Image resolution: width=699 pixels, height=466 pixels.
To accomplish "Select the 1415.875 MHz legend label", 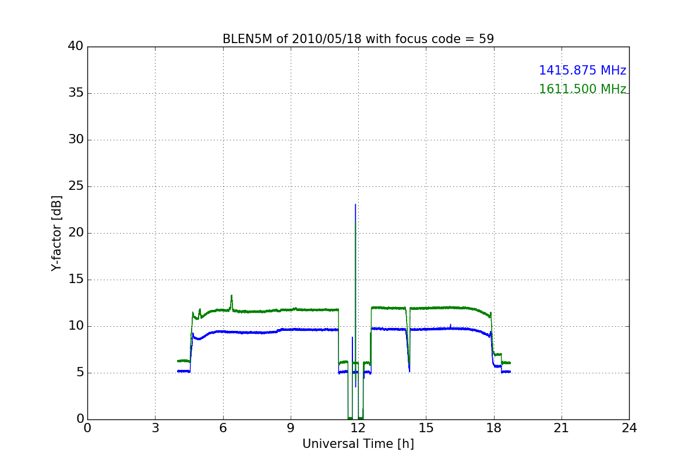I will 582,70.
